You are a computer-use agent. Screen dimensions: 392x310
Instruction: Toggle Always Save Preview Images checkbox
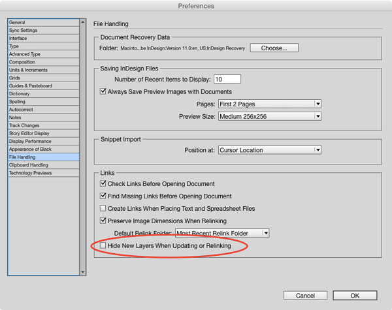coord(103,91)
